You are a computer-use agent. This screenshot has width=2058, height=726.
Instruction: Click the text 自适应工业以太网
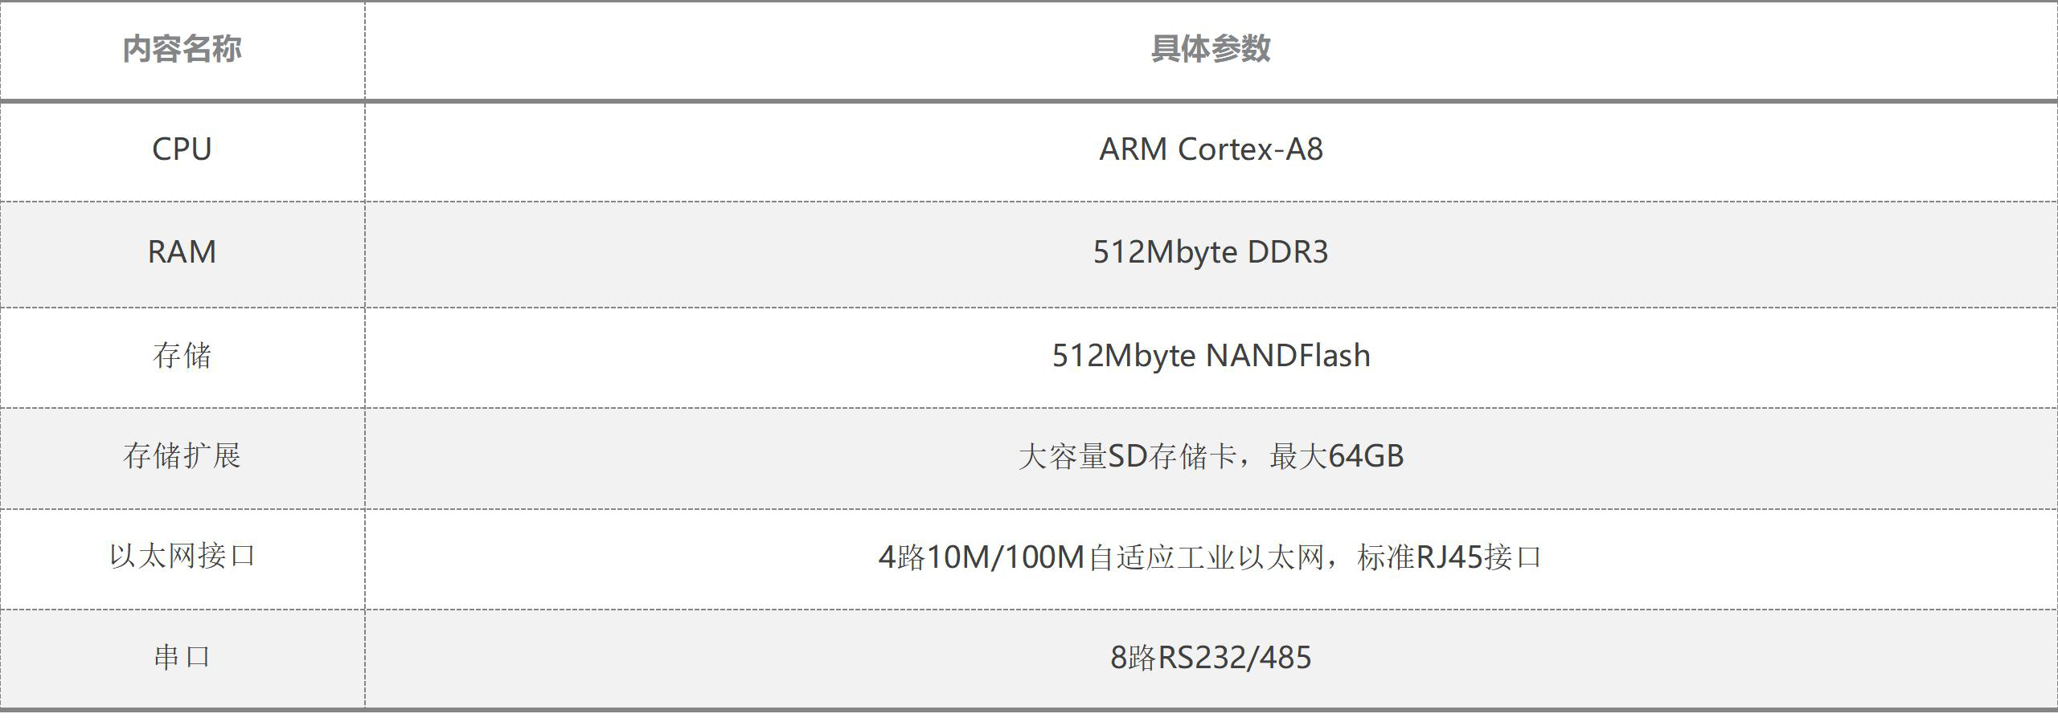tap(1206, 557)
